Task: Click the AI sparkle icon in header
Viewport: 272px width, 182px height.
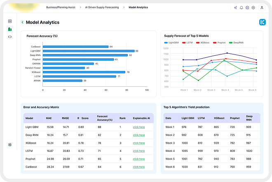Action: [x=235, y=7]
